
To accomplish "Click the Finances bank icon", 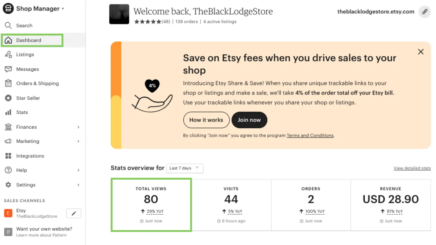I will [x=8, y=127].
